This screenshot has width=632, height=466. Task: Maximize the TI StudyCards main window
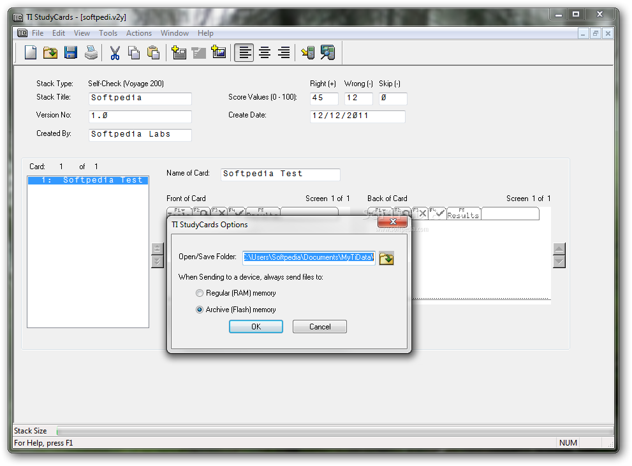pyautogui.click(x=576, y=14)
